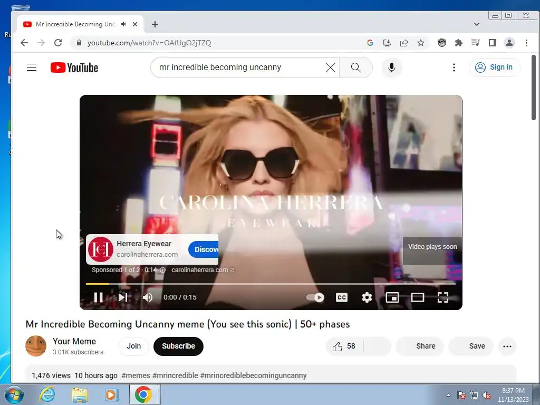Viewport: 540px width, 405px height.
Task: Pause the video with the pause button
Action: 99,297
